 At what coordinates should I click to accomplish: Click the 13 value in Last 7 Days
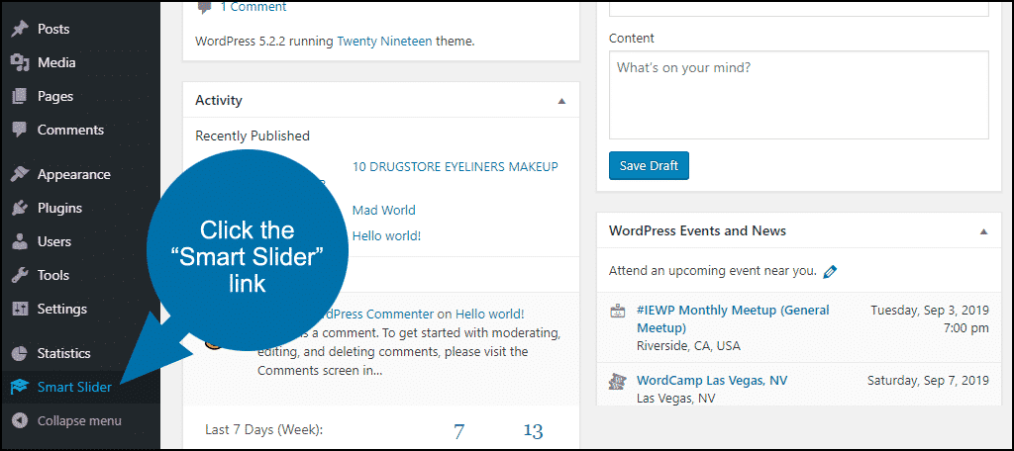point(533,431)
